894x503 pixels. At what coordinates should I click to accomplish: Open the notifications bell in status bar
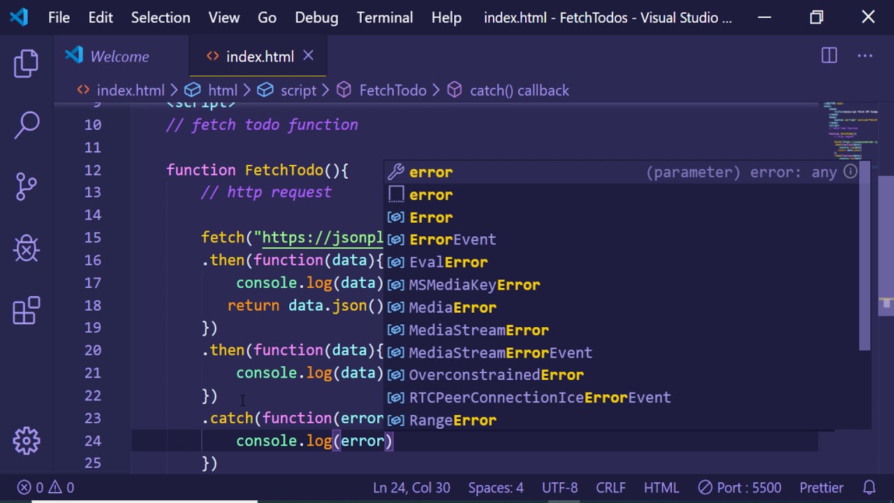pos(870,488)
